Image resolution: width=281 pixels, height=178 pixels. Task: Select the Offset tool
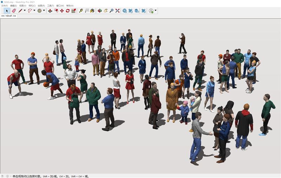click(x=56, y=11)
